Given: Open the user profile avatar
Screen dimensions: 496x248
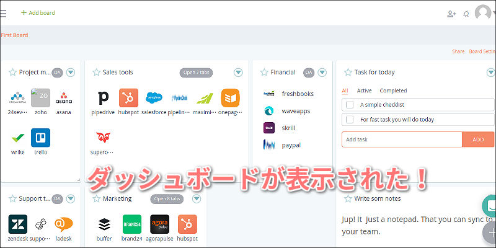Looking at the screenshot, I should coord(483,13).
